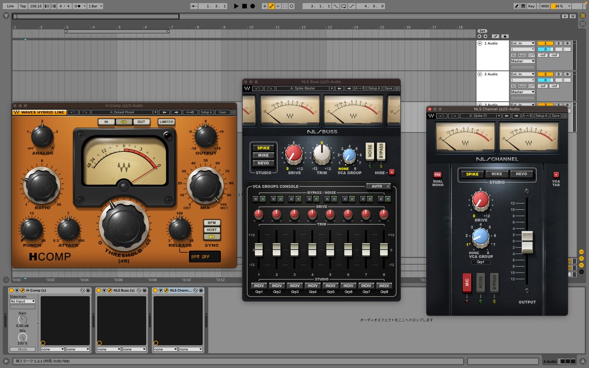Viewport: 589px width, 368px height.
Task: Load previous preset arrow in NLS Channel toolbar
Action: (507, 116)
